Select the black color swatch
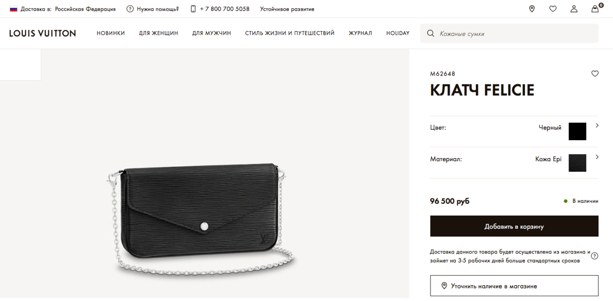The height and width of the screenshot is (301, 613). tap(577, 131)
